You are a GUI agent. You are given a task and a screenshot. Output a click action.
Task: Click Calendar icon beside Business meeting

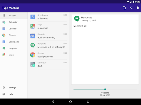[33, 36]
